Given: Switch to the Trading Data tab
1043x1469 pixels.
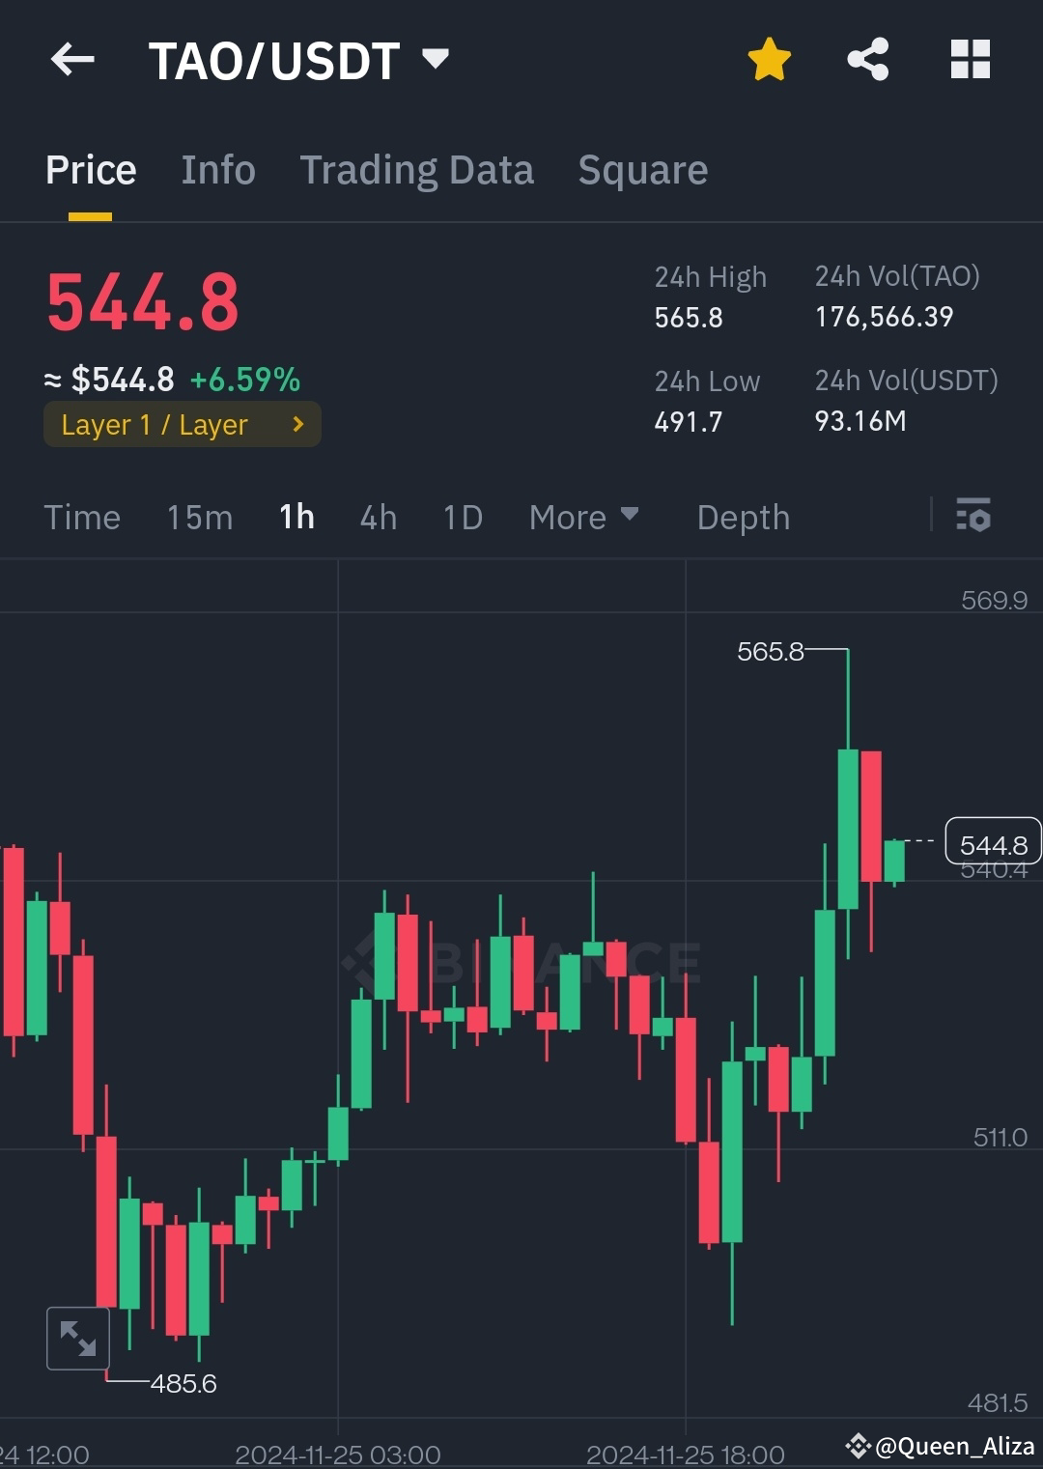Looking at the screenshot, I should coord(417,169).
